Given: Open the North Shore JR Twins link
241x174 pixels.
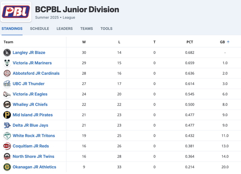Looking at the screenshot, I should tap(34, 156).
